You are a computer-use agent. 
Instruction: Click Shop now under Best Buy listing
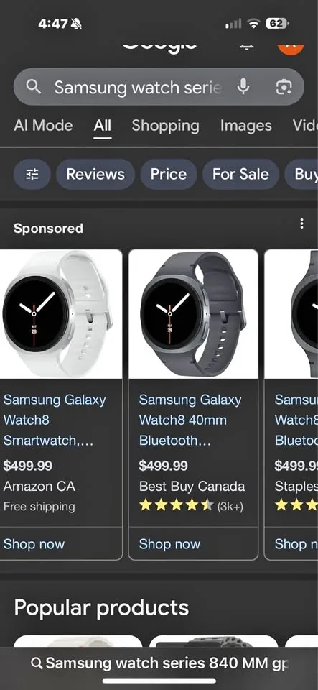(x=169, y=544)
